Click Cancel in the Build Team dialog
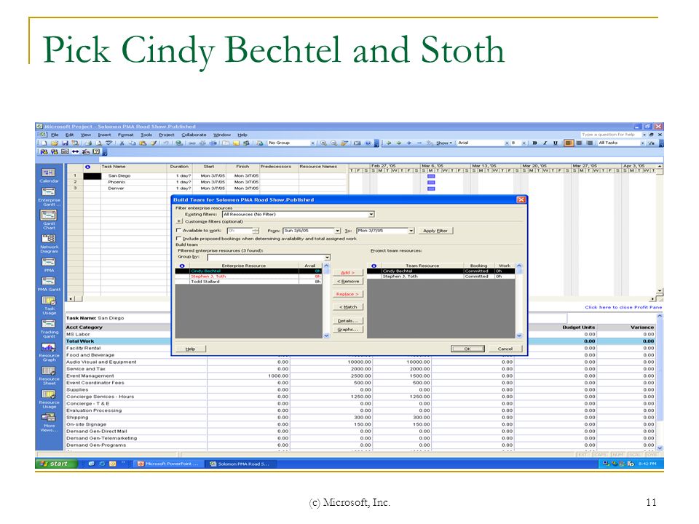This screenshot has width=699, height=524. [x=505, y=349]
